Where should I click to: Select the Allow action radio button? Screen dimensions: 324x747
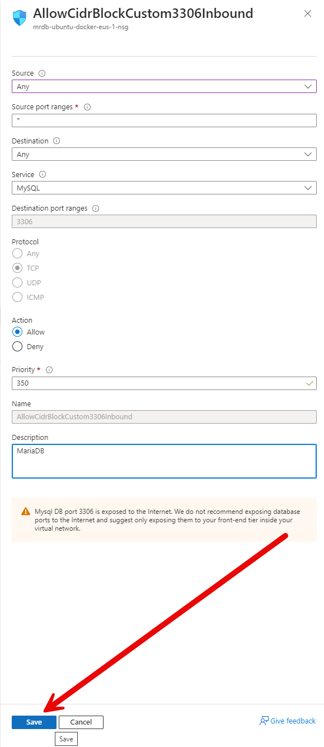[x=17, y=332]
